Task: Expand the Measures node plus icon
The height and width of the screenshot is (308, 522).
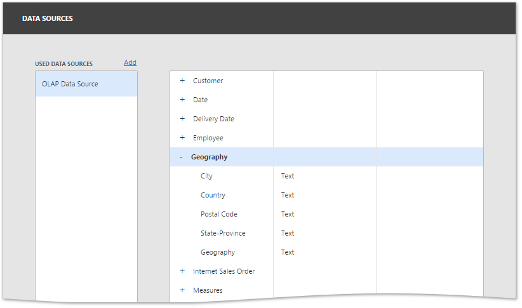Action: point(182,290)
